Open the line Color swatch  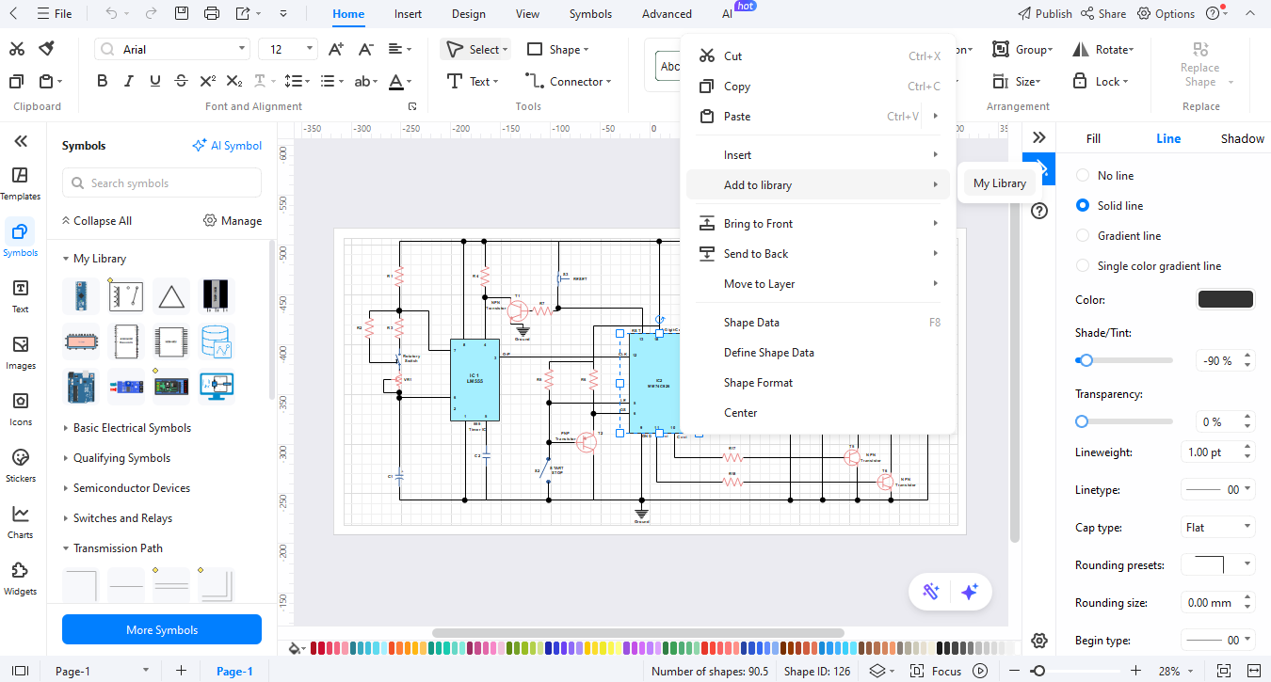(1225, 300)
